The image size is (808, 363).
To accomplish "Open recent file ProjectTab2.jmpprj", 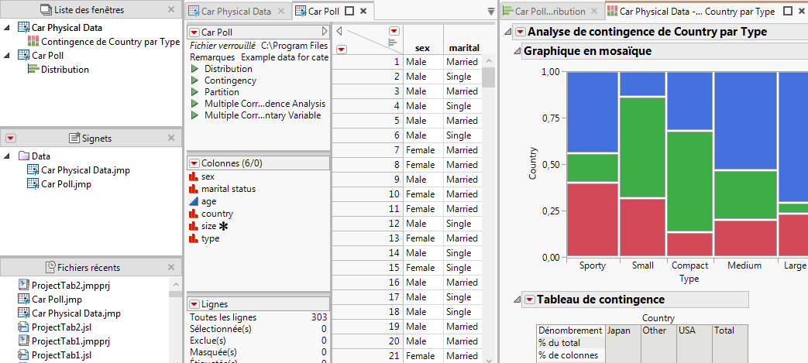I will [x=71, y=286].
